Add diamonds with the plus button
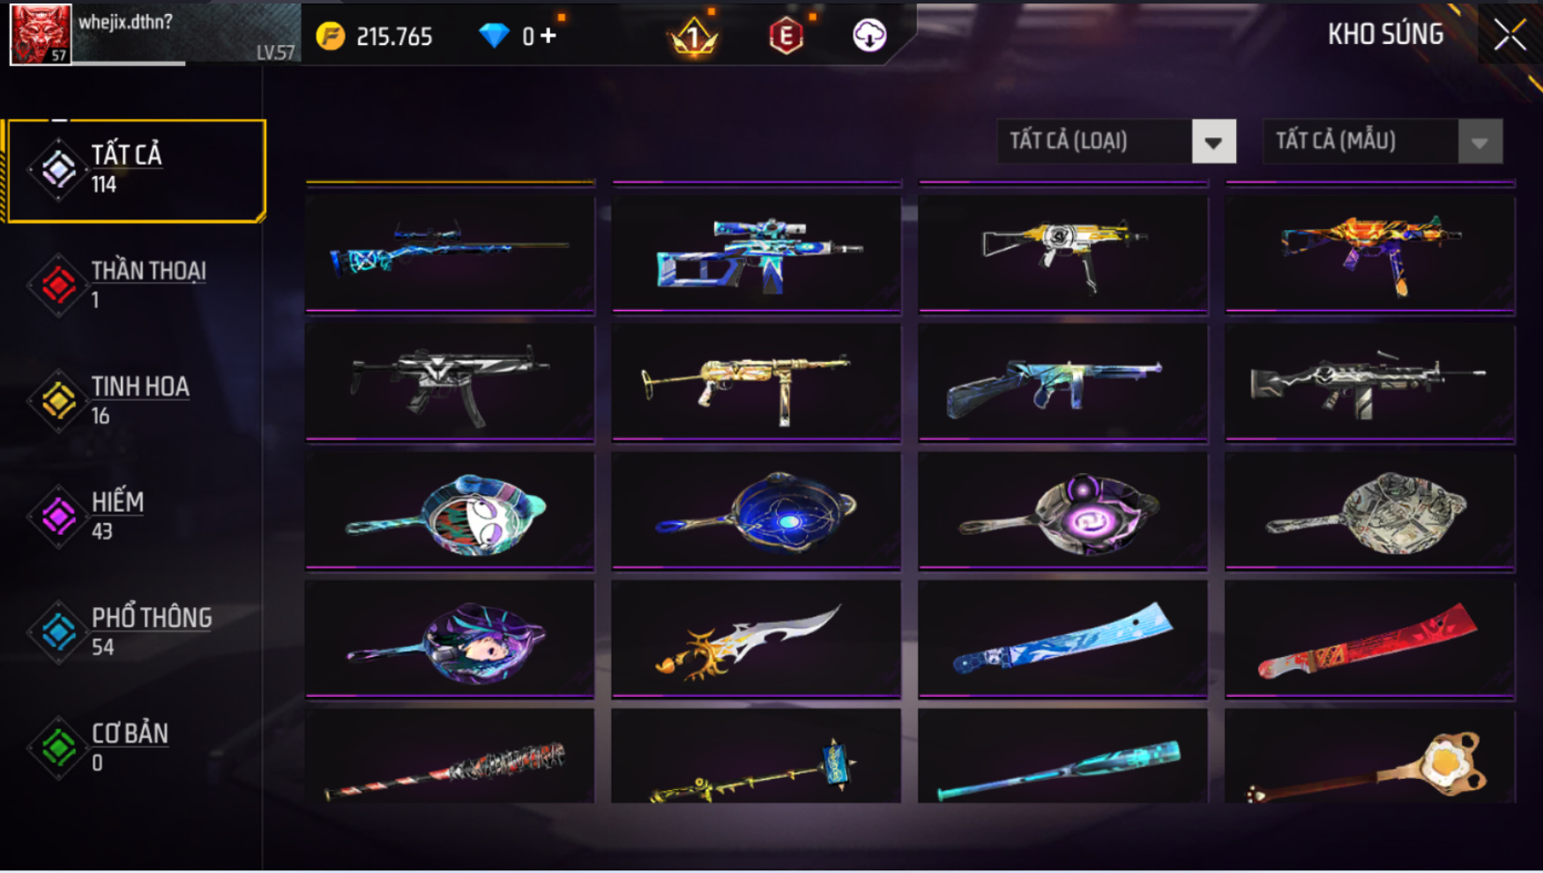Screen dimensions: 1543x873 [x=548, y=35]
